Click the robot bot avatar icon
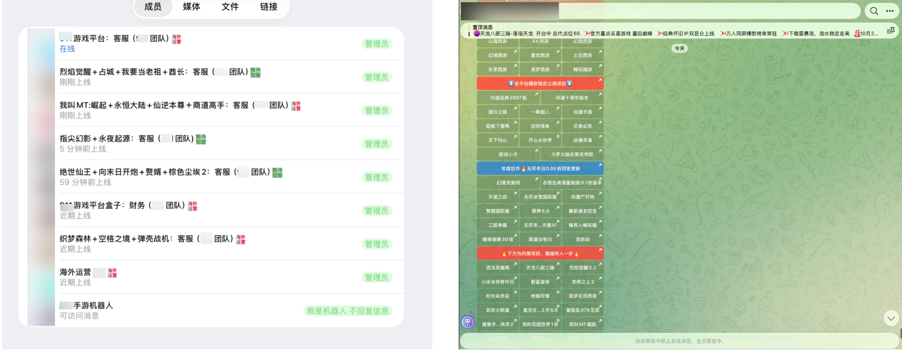902x351 pixels. pyautogui.click(x=467, y=322)
